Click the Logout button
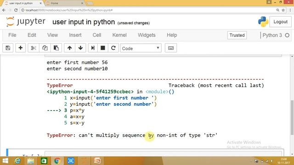Screen dimensions: 294x165 click(280, 22)
